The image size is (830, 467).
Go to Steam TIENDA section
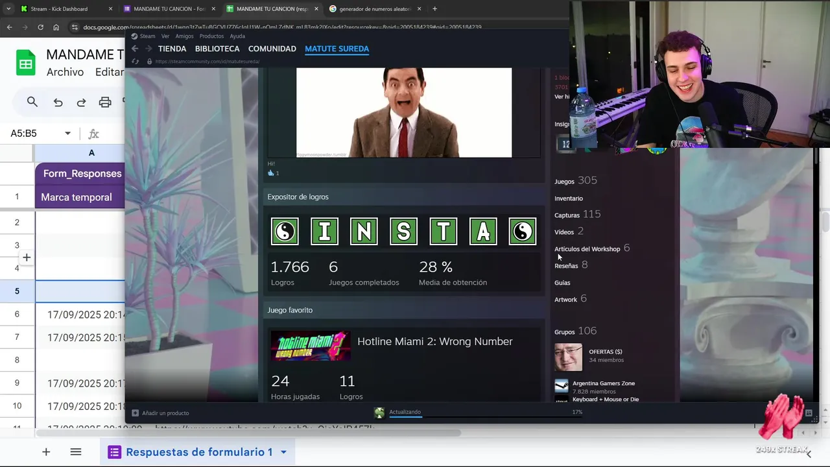tap(172, 49)
